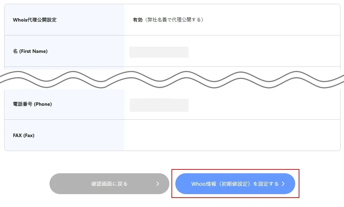
Task: Click the text 弊社名義で代理公開する in parentheses
Action: point(174,20)
